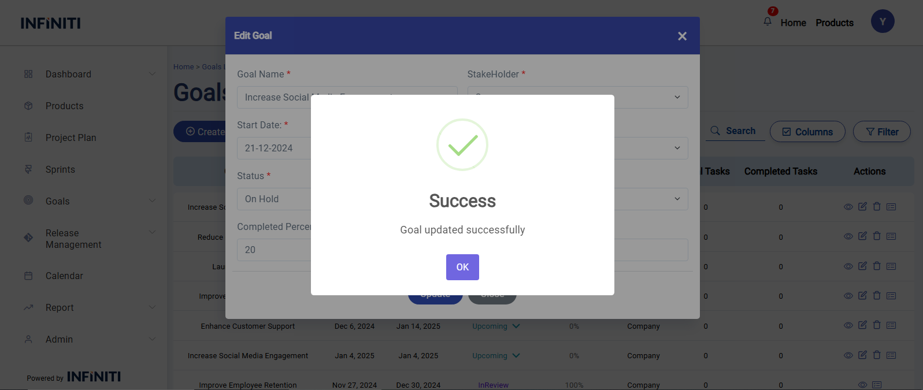Open the Filter options

point(881,132)
